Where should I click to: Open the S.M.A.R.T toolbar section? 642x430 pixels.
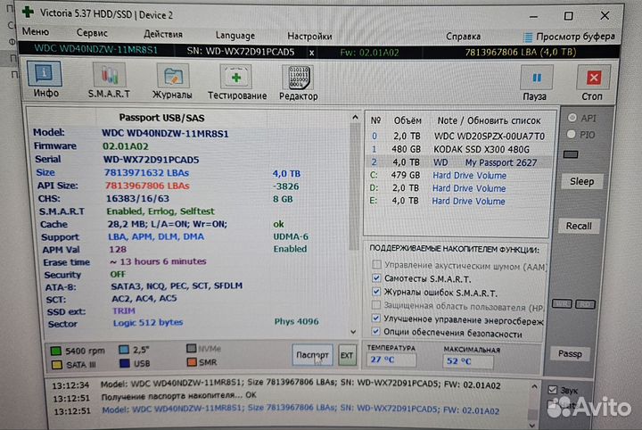pyautogui.click(x=108, y=80)
